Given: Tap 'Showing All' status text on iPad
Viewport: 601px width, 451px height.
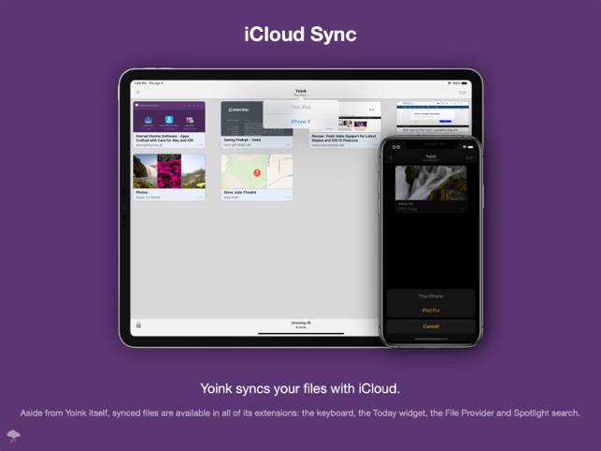Looking at the screenshot, I should pos(301,323).
